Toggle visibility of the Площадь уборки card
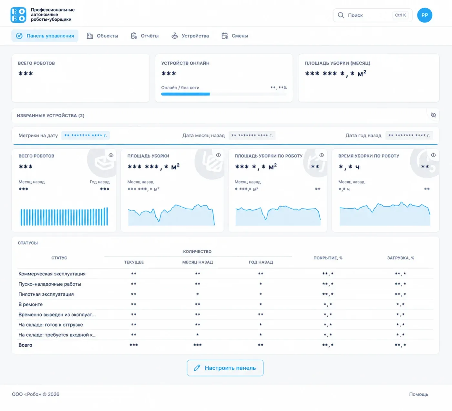 point(219,155)
